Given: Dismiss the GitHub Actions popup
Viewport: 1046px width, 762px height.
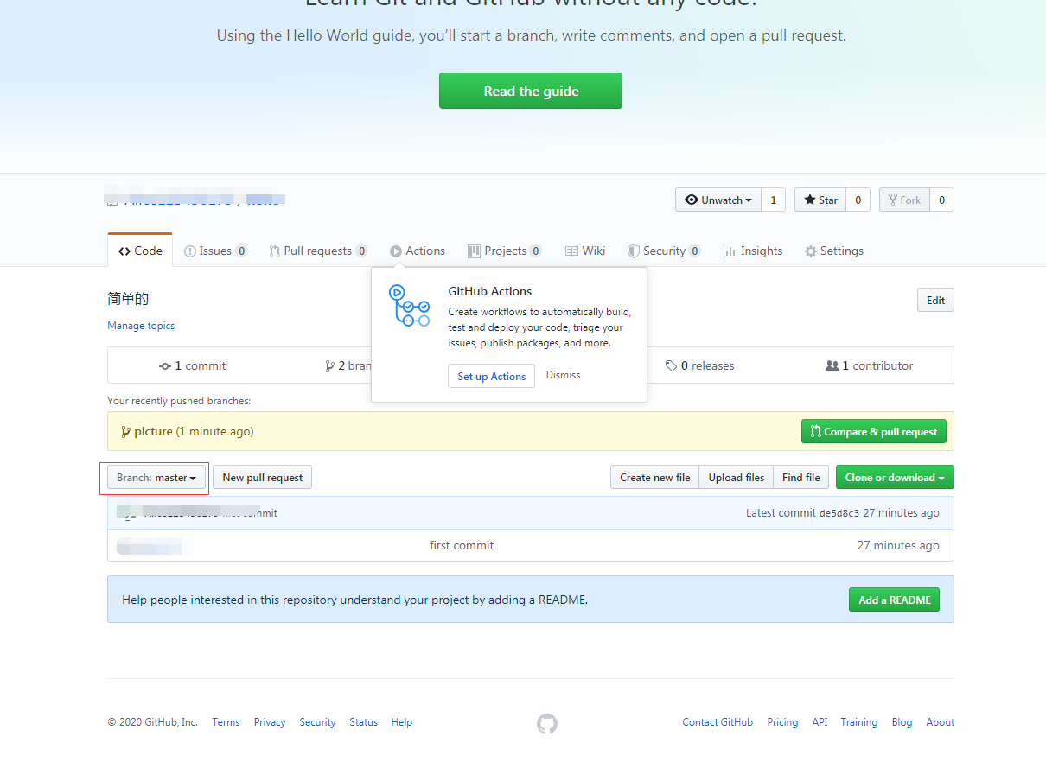Looking at the screenshot, I should pos(563,375).
